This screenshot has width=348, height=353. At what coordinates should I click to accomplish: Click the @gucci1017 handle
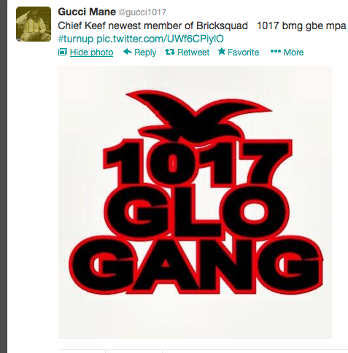point(142,12)
